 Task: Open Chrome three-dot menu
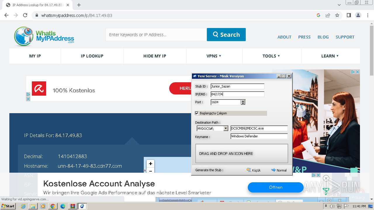click(367, 15)
